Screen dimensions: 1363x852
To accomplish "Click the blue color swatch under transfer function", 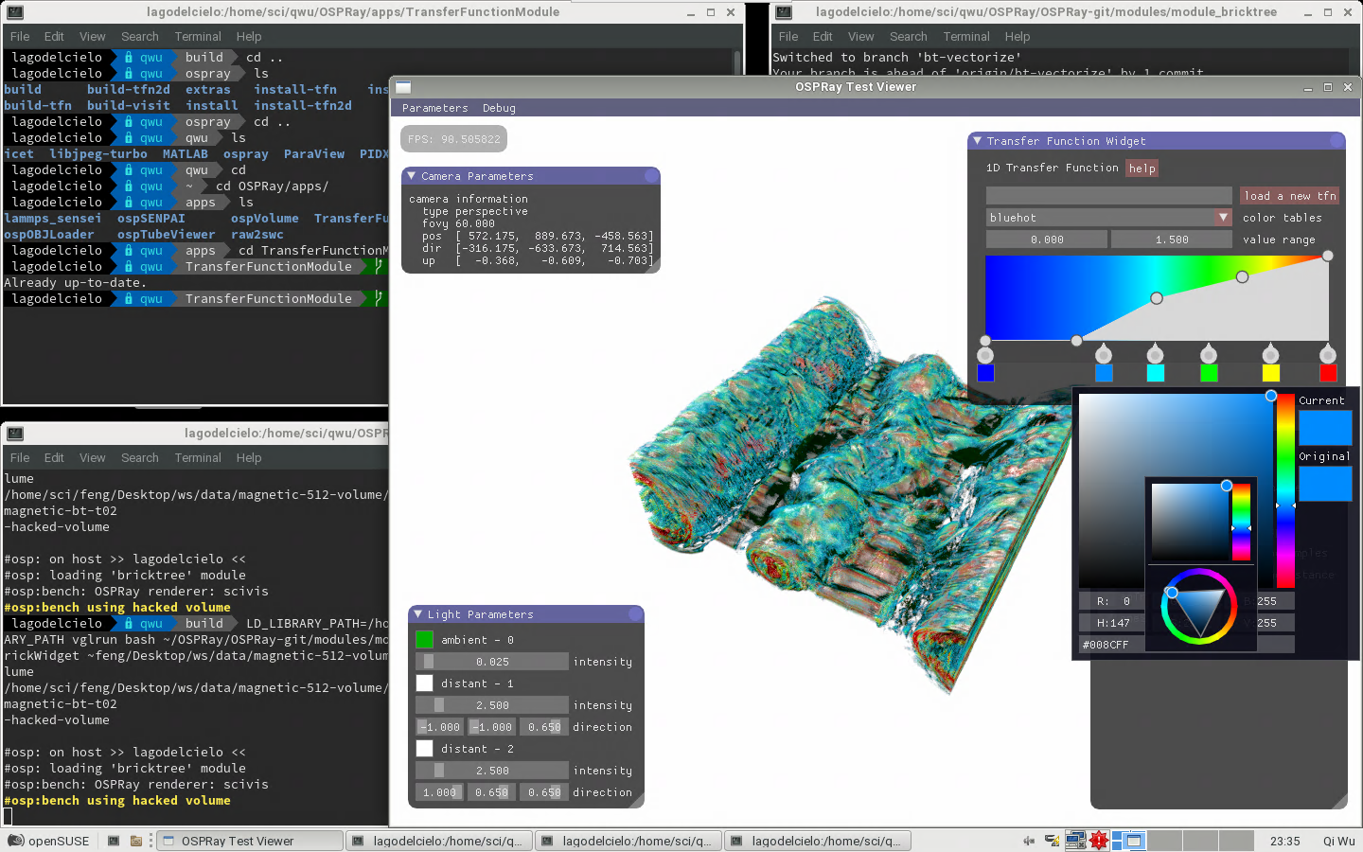I will click(985, 373).
